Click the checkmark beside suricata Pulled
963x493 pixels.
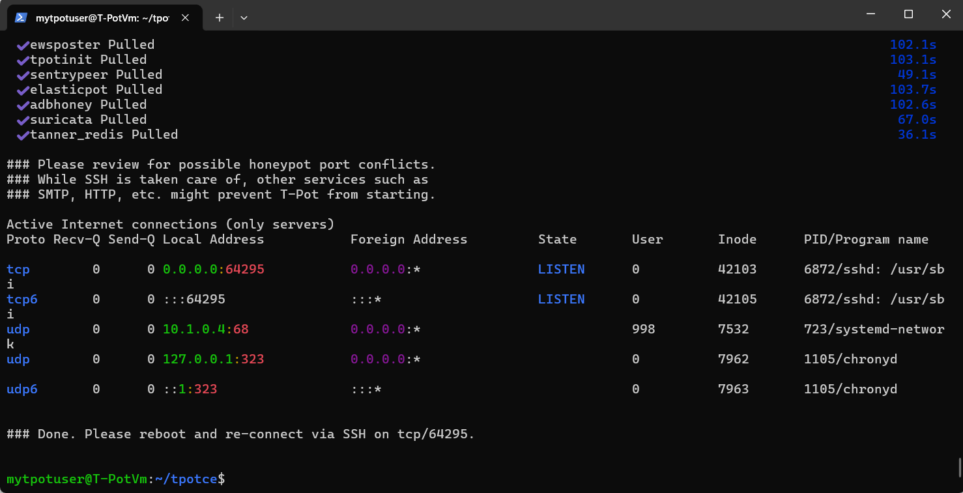(x=23, y=120)
